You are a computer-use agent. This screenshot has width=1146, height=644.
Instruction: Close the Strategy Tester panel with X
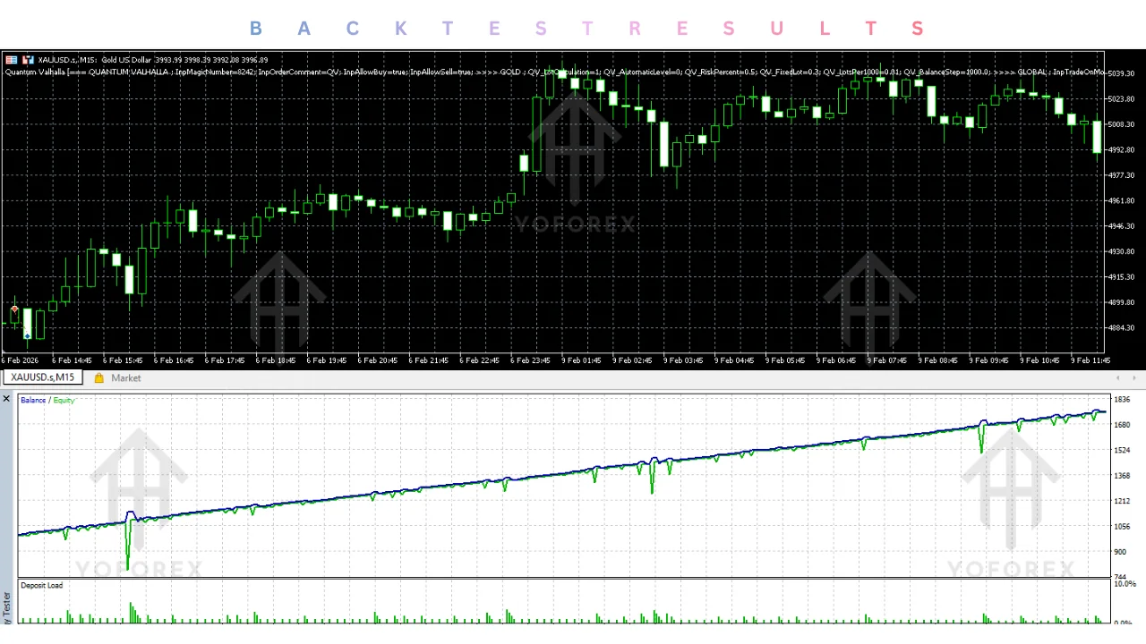pos(6,398)
